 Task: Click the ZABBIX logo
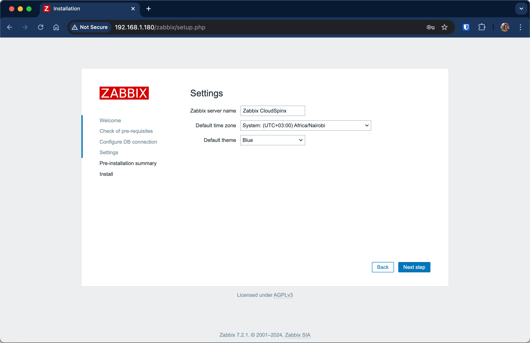(x=124, y=93)
